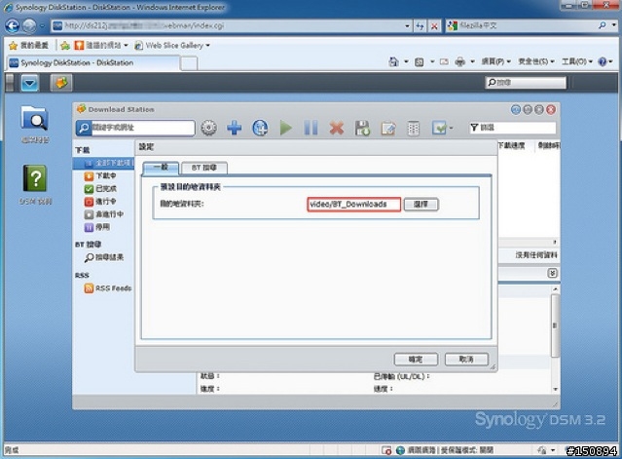Click the 選擇 button beside destination folder
The image size is (622, 459).
[421, 205]
